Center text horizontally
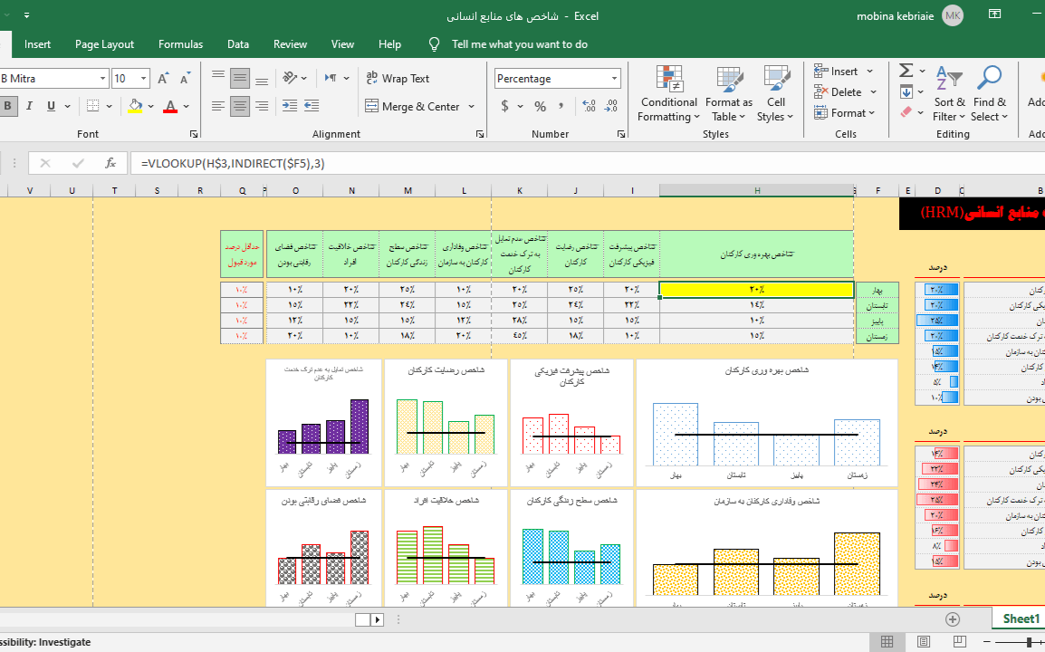 [x=240, y=106]
